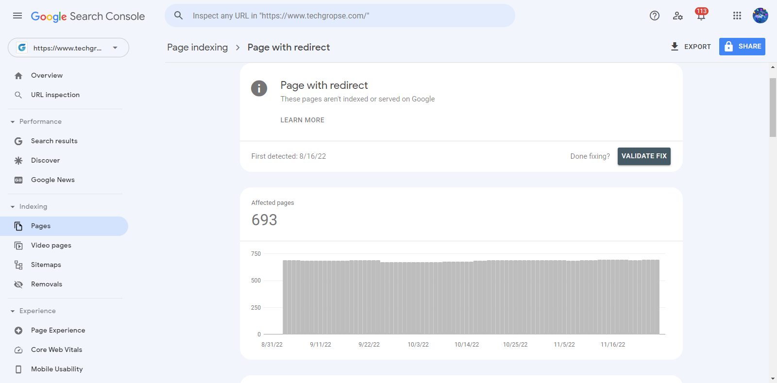Image resolution: width=777 pixels, height=383 pixels.
Task: Collapse the Performance section
Action: [13, 122]
